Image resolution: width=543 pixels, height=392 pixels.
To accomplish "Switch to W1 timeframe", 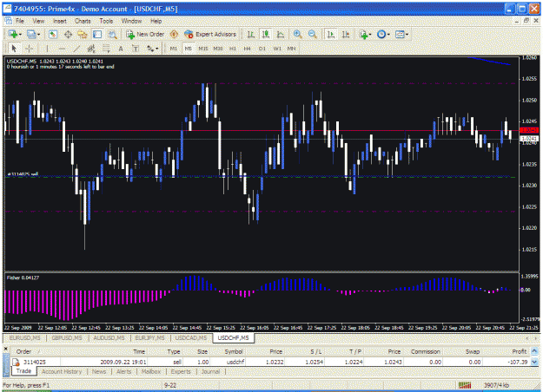I will pyautogui.click(x=277, y=49).
